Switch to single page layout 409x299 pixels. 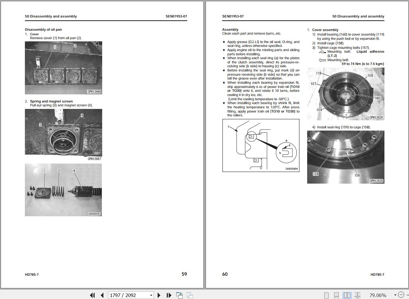pyautogui.click(x=327, y=295)
